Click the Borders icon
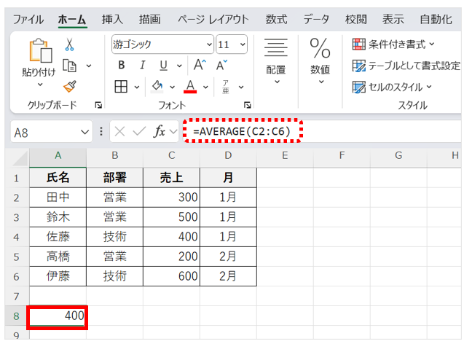This screenshot has width=464, height=344. 121,87
